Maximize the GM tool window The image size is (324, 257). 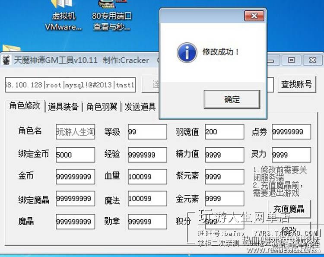291,60
